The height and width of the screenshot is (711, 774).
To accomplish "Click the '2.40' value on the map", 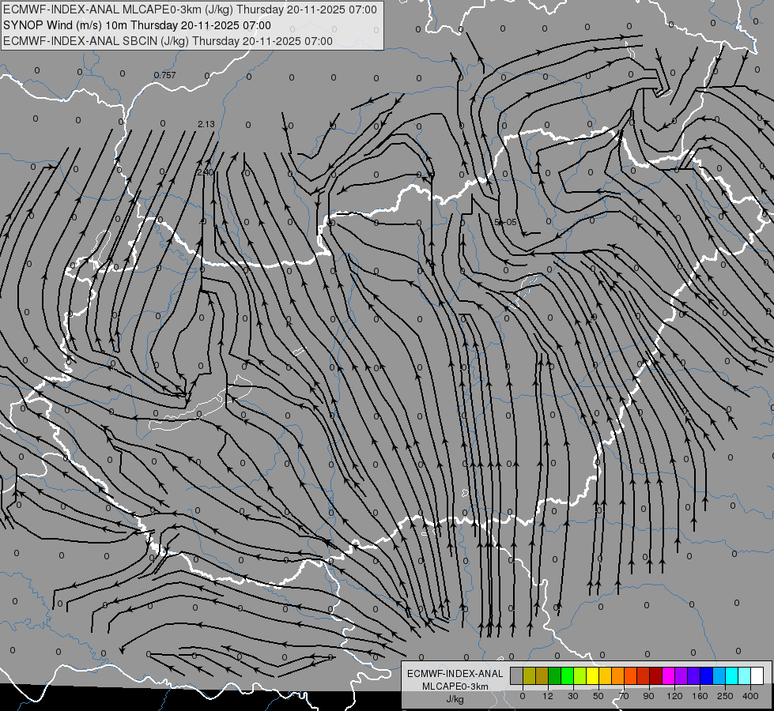I will pos(204,172).
